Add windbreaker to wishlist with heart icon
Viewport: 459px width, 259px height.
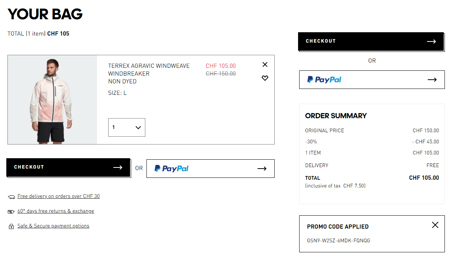(x=265, y=78)
